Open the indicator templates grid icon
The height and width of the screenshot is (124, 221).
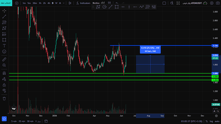[x=109, y=3]
